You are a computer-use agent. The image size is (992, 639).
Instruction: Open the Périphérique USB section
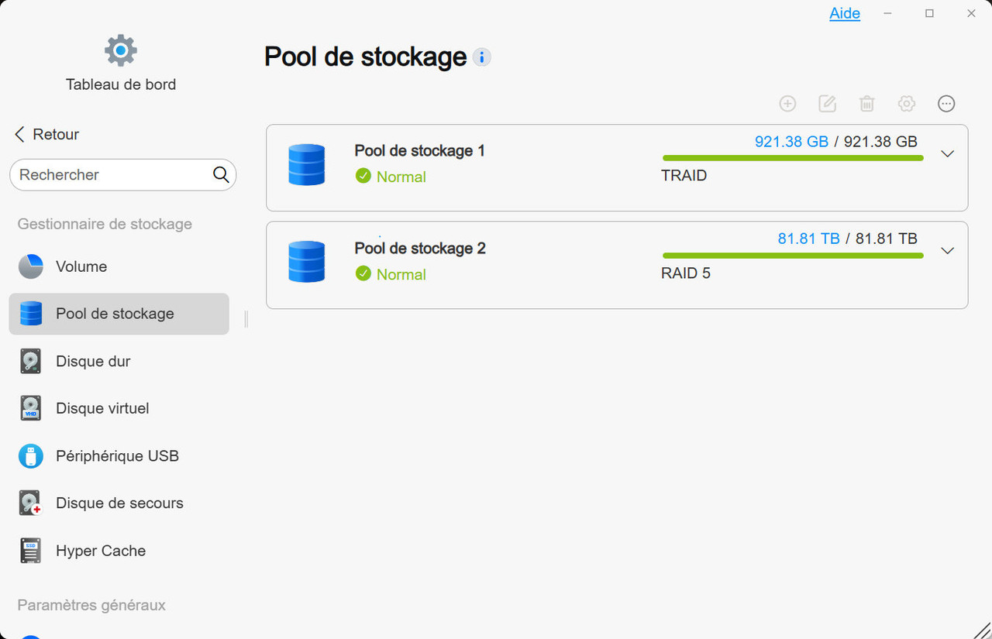[119, 456]
